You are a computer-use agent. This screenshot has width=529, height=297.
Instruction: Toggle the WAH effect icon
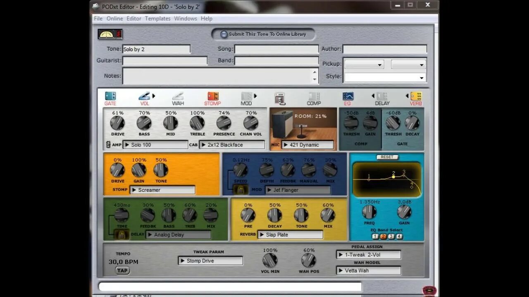tap(178, 96)
